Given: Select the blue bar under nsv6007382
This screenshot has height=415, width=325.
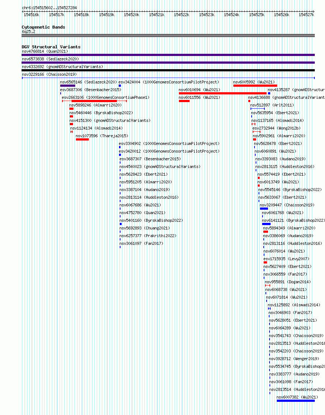Looking at the screenshot, I should coord(296,401).
